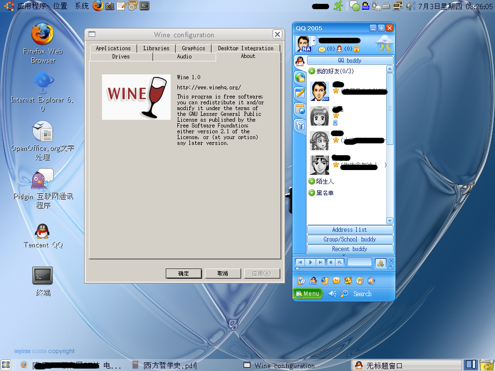
Task: Click the music note disc icon in QQ
Action: tap(360, 281)
